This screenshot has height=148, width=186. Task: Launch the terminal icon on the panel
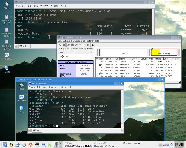click(x=37, y=145)
